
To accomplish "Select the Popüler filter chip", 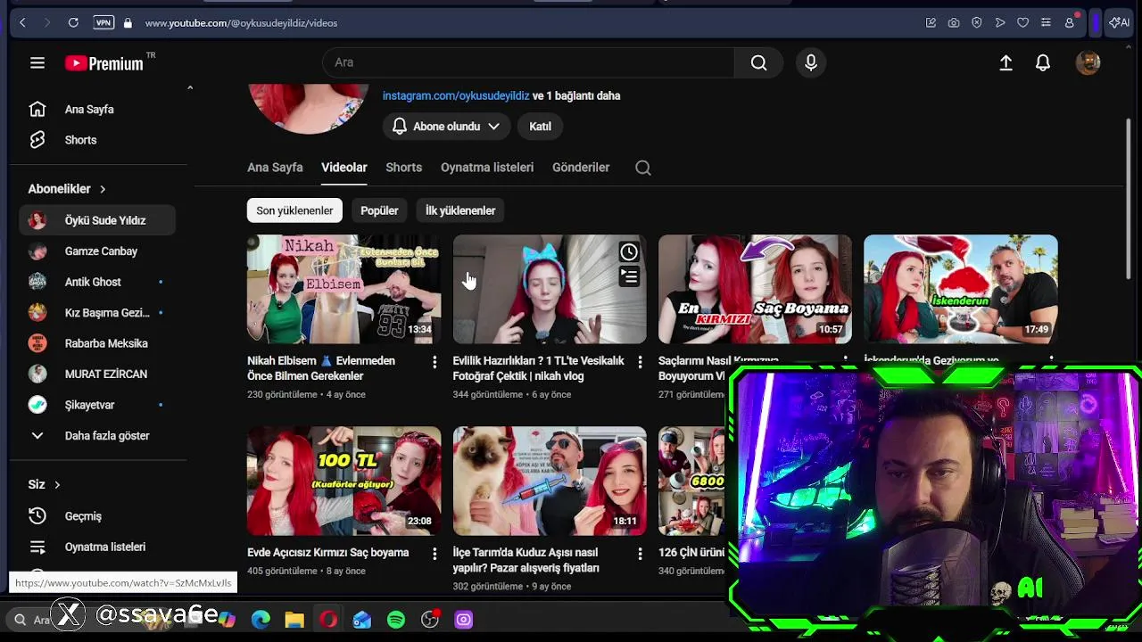I will coord(379,210).
